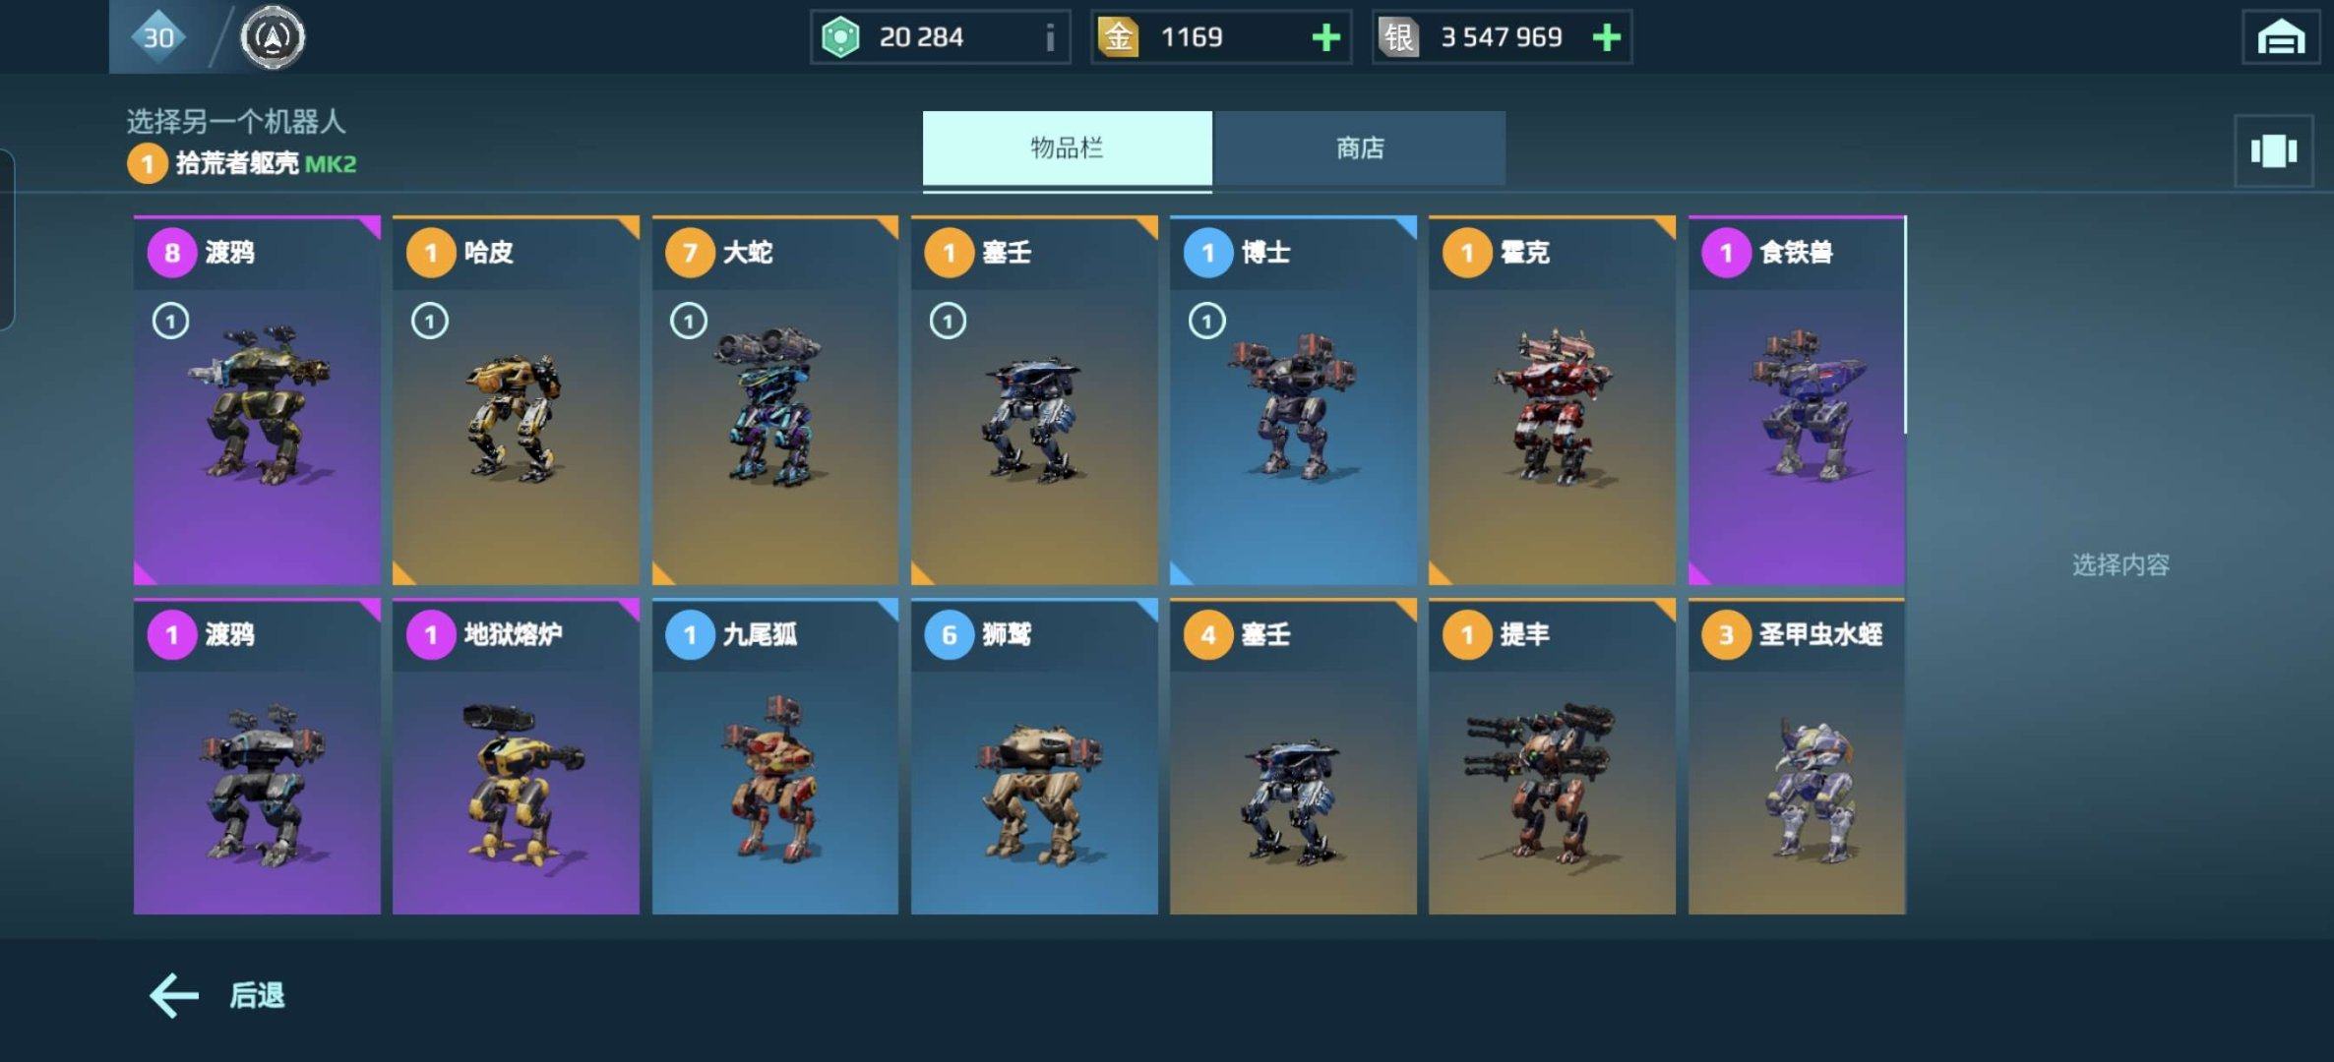Select the 九尾狐 robot card

pos(774,756)
